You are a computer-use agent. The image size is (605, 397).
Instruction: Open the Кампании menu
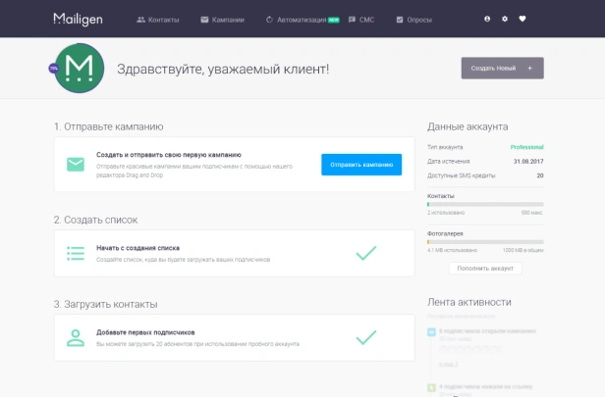pos(222,20)
